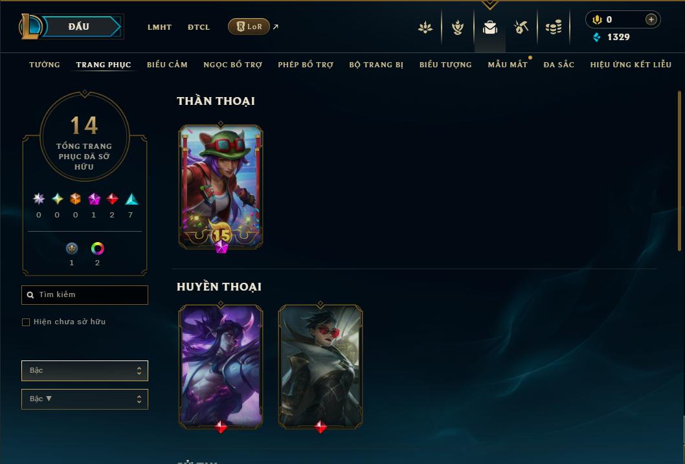Open the Collection briefcase icon
This screenshot has height=464, width=685.
[x=489, y=27]
